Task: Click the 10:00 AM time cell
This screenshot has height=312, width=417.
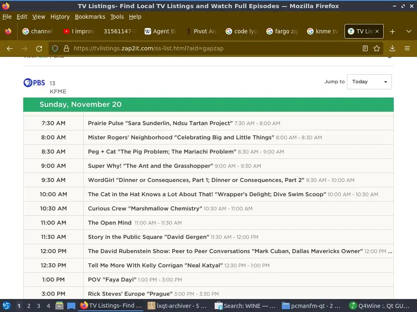Action: (x=53, y=194)
